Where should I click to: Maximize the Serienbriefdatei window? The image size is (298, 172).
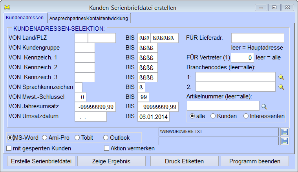coord(274,7)
